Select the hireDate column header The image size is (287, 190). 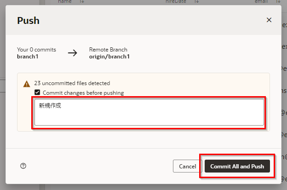click(175, 2)
